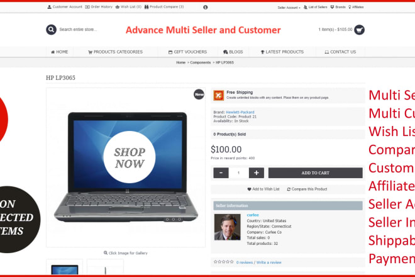The height and width of the screenshot is (277, 415).
Task: Increase quantity with plus button
Action: coord(256,173)
